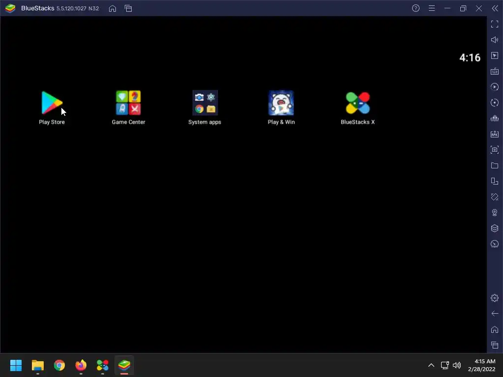The height and width of the screenshot is (377, 503).
Task: Click the volume speaker icon in sidebar
Action: tap(495, 40)
